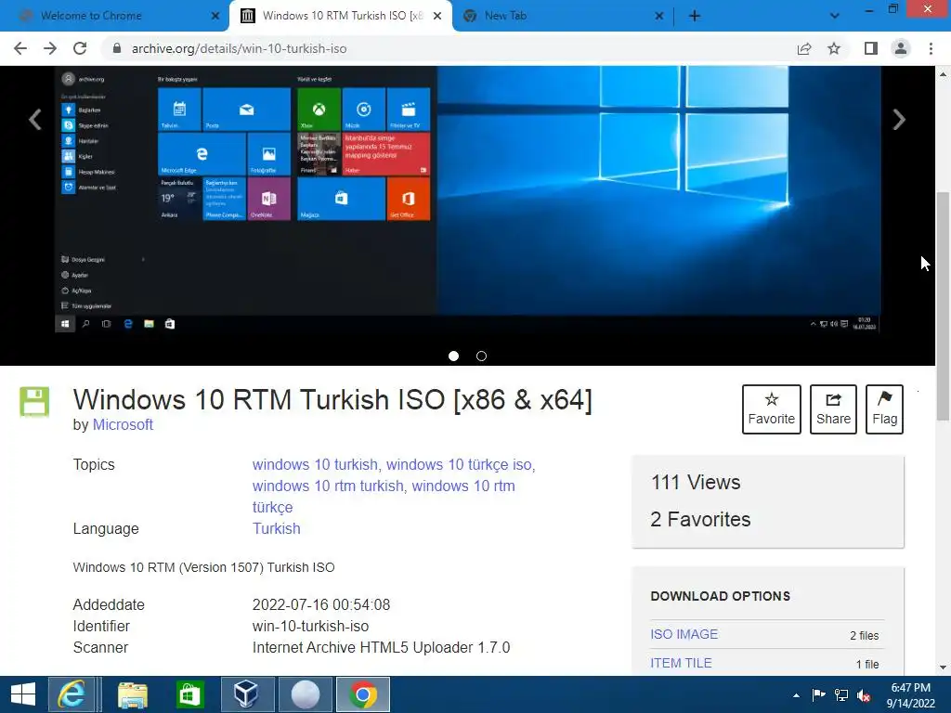The width and height of the screenshot is (951, 713).
Task: Go back to the previous page
Action: [x=20, y=48]
